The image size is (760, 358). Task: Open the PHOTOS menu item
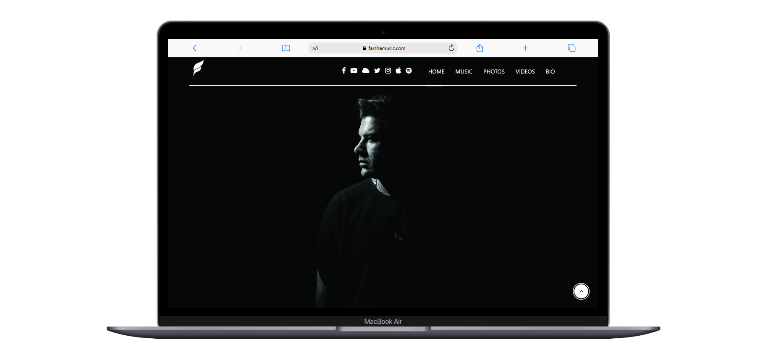click(494, 72)
